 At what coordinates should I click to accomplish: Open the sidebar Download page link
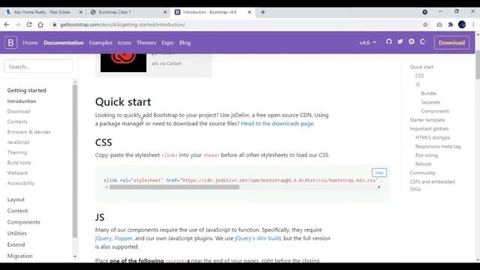19,112
